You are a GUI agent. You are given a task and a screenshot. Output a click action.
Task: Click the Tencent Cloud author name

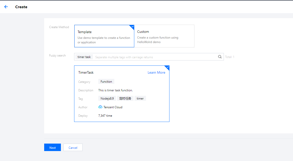[x=113, y=107]
